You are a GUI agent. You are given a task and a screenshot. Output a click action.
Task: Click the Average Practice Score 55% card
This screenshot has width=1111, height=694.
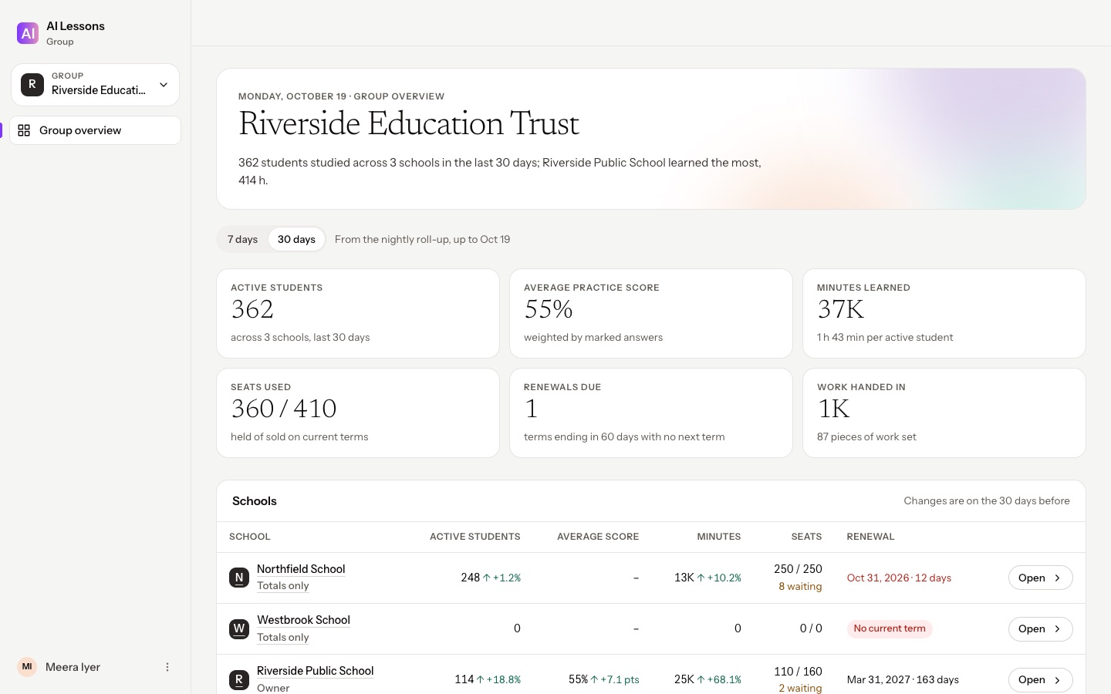651,313
